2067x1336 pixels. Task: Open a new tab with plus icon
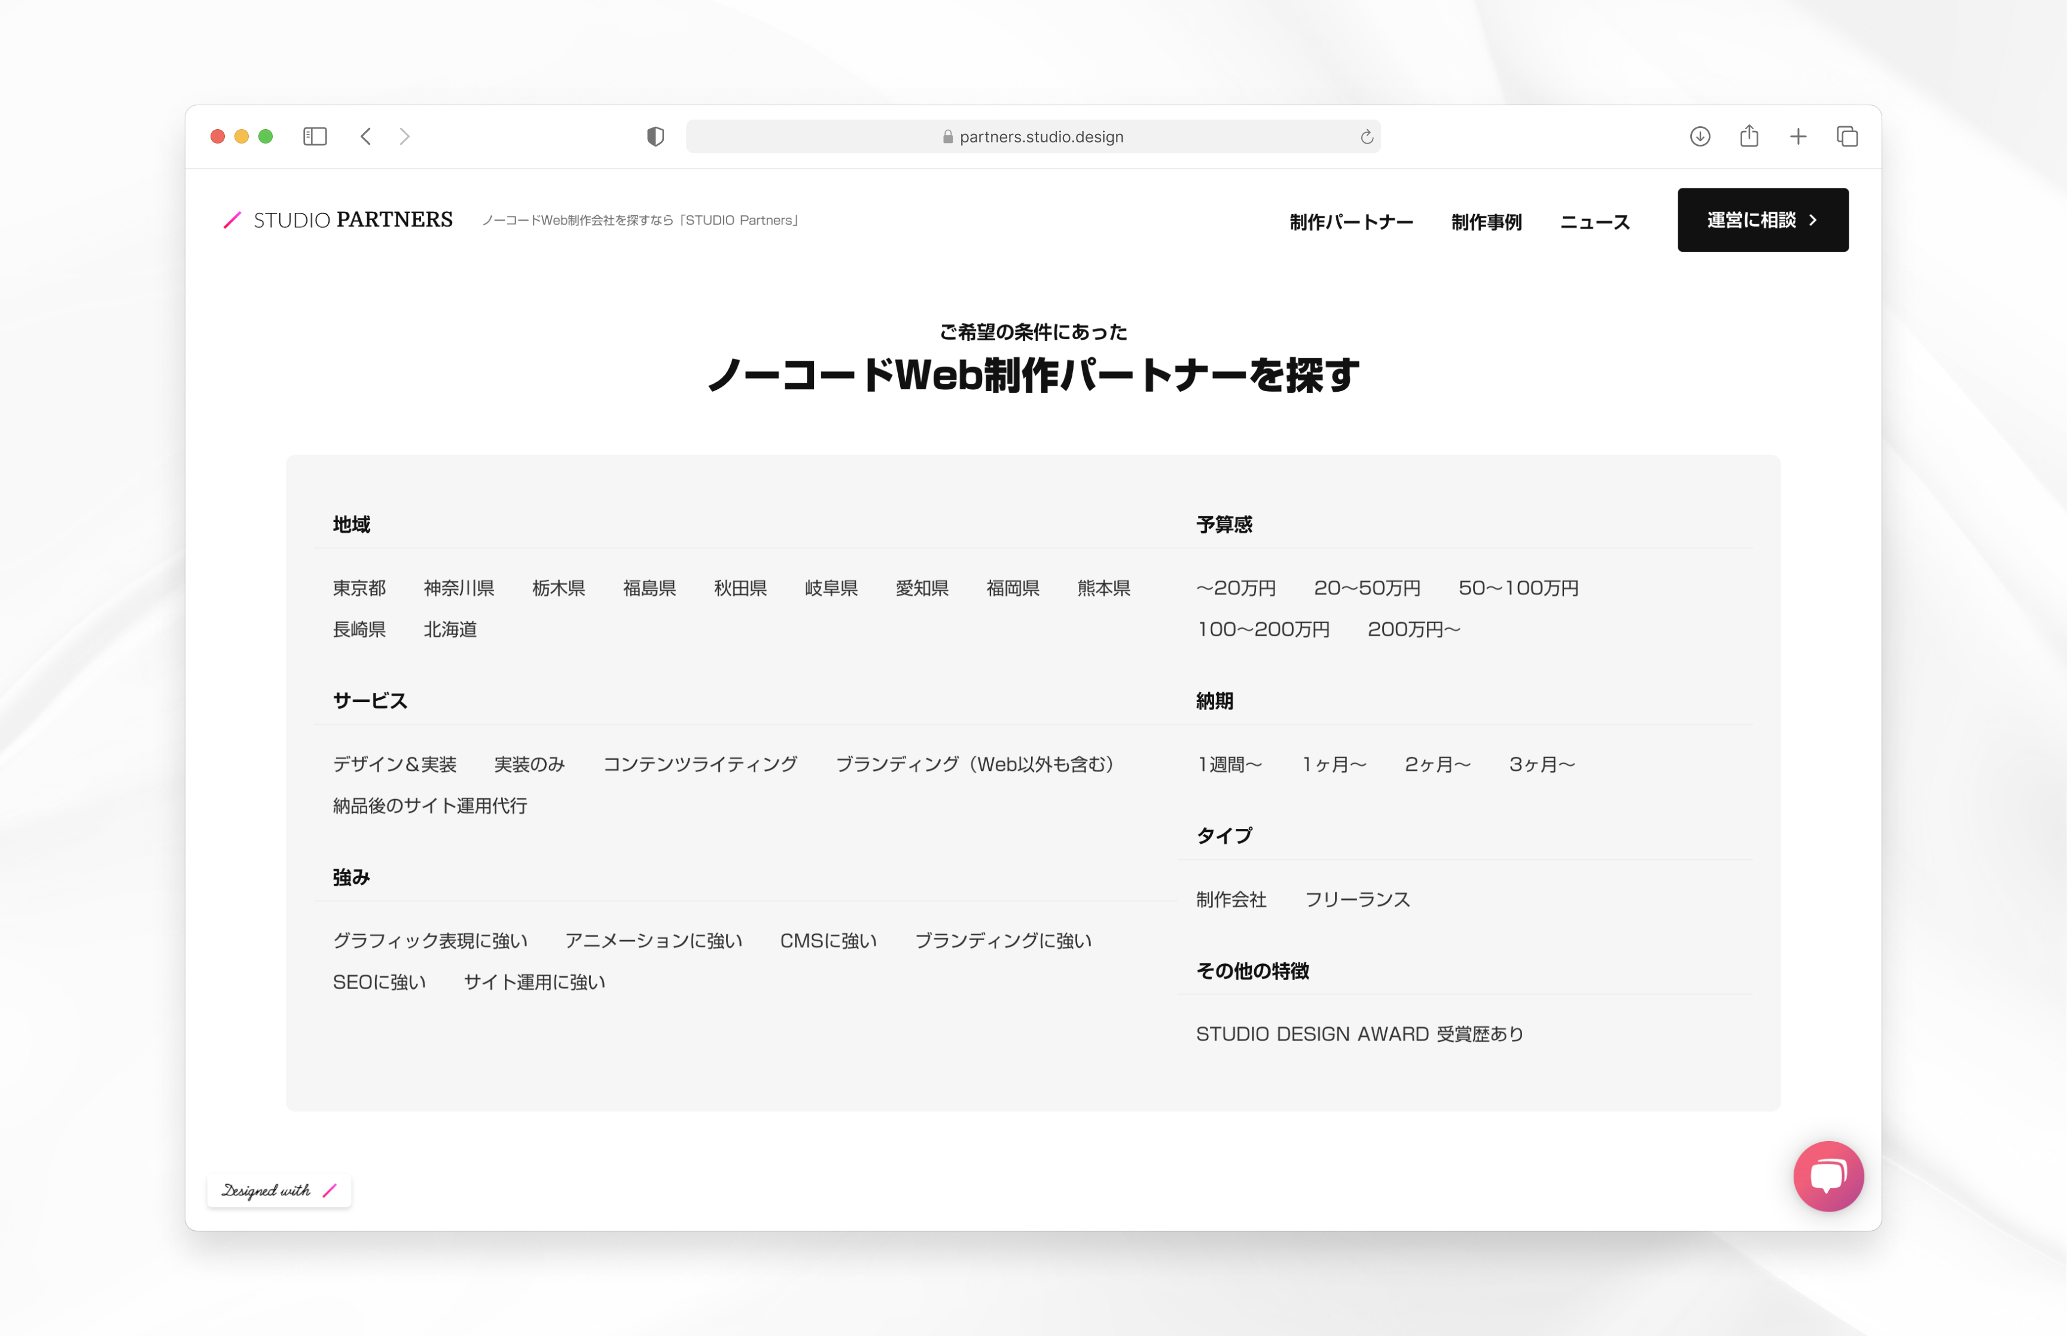(1798, 136)
